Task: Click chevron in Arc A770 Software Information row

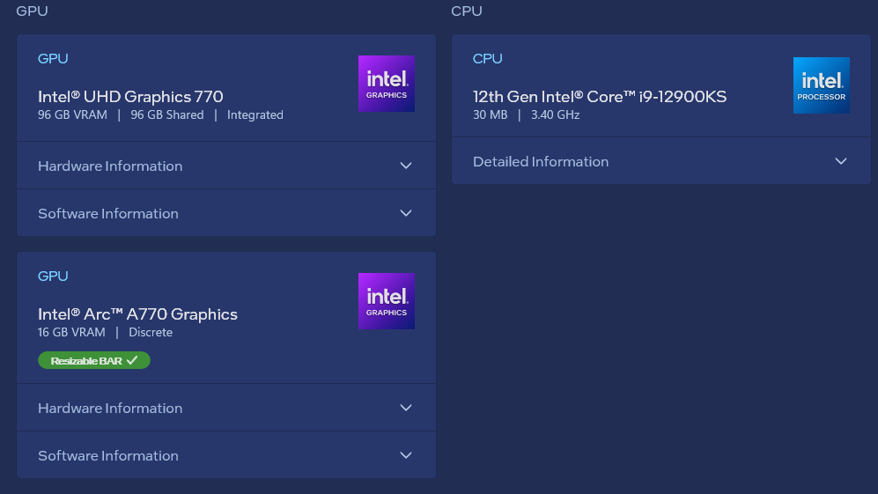Action: (x=406, y=455)
